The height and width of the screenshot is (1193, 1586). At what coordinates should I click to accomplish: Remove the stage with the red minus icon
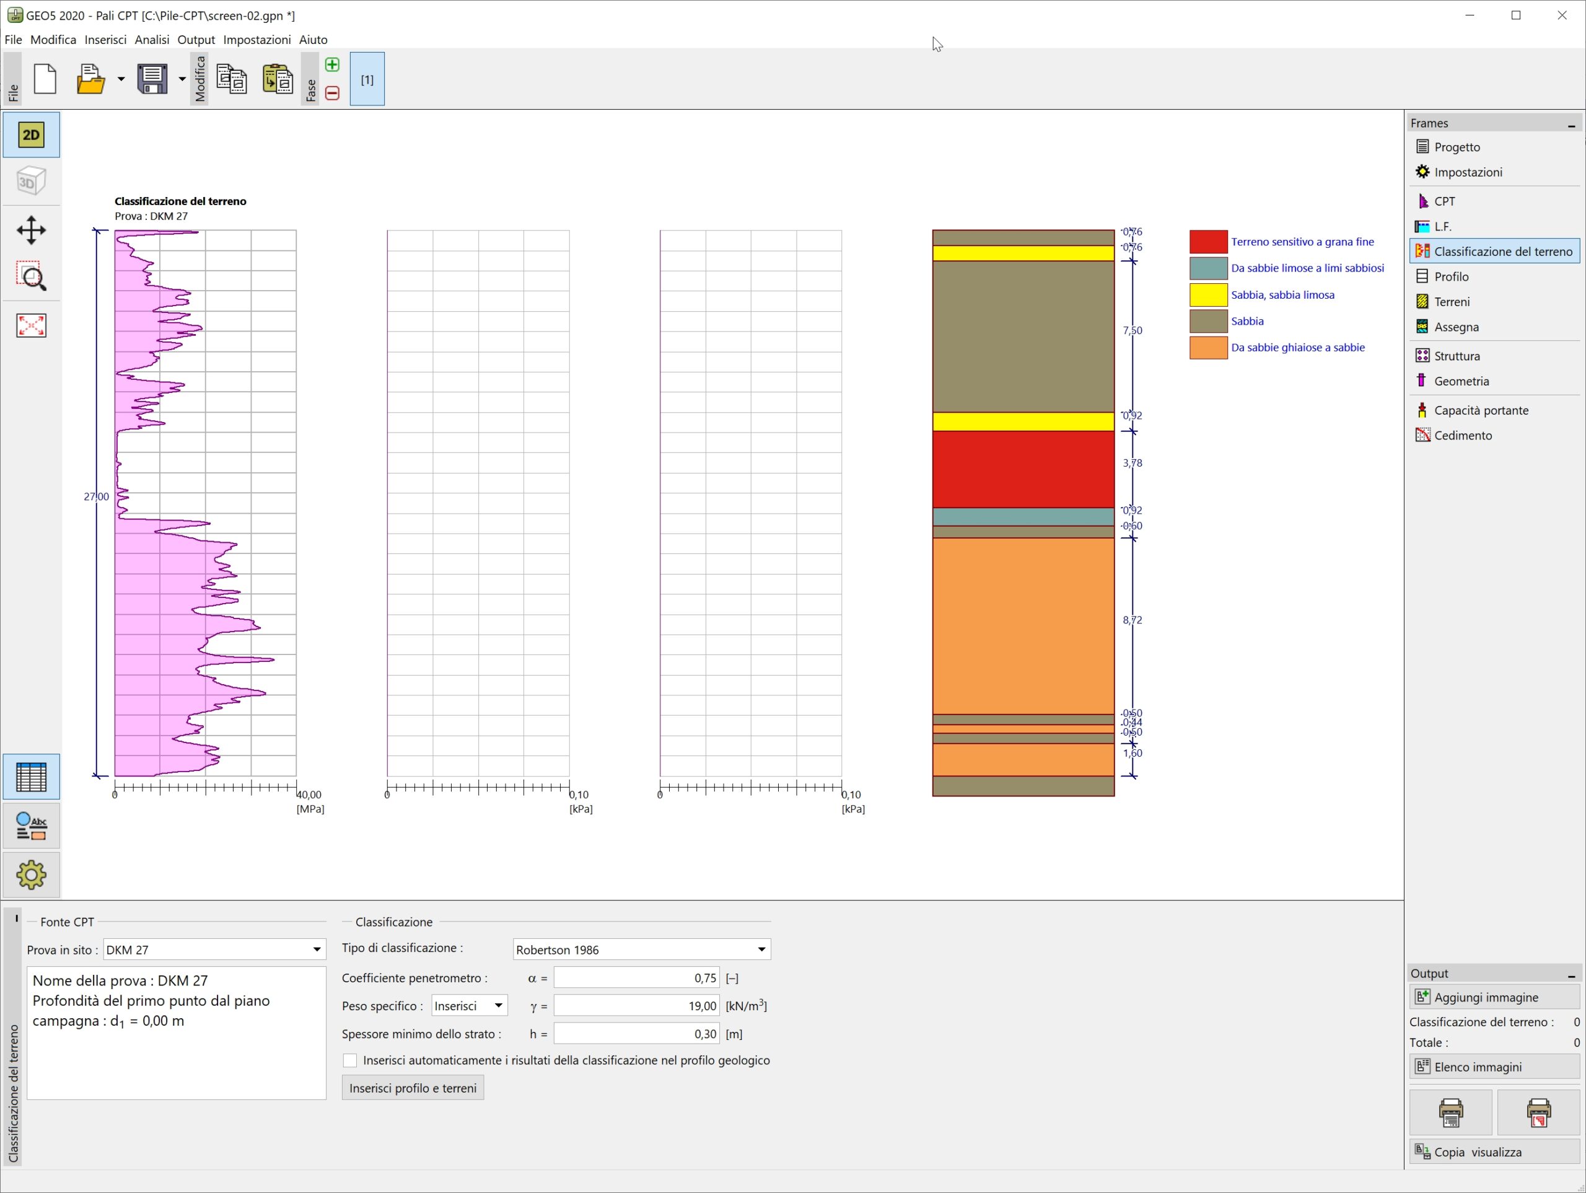(x=332, y=93)
